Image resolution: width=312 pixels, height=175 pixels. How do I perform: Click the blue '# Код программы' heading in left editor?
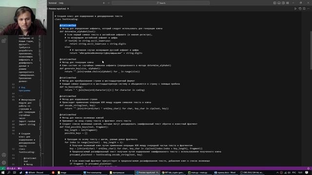(24, 89)
